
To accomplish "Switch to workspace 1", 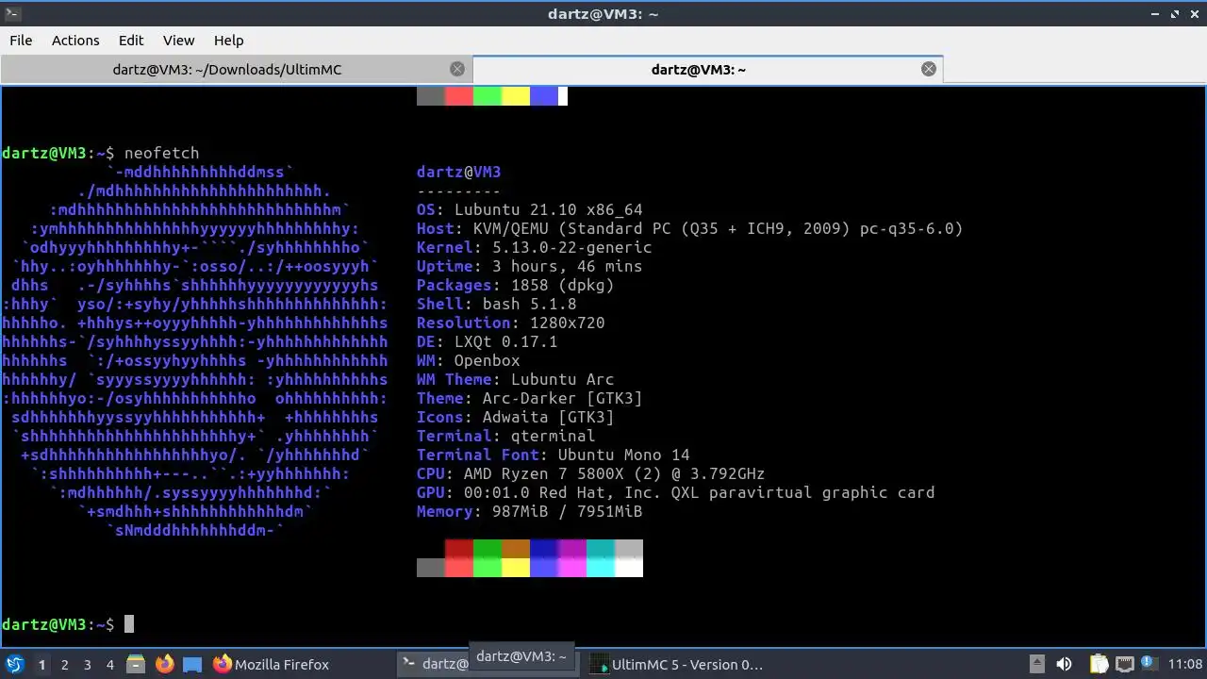I will 41,665.
